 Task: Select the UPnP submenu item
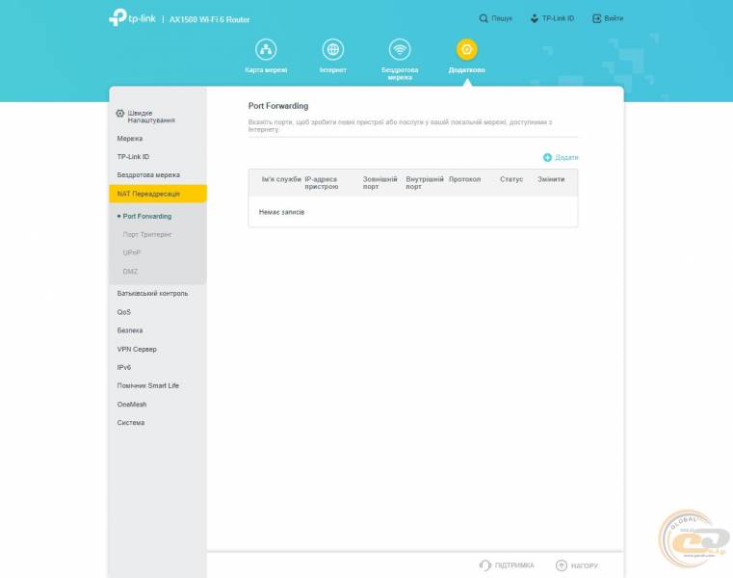tap(131, 252)
